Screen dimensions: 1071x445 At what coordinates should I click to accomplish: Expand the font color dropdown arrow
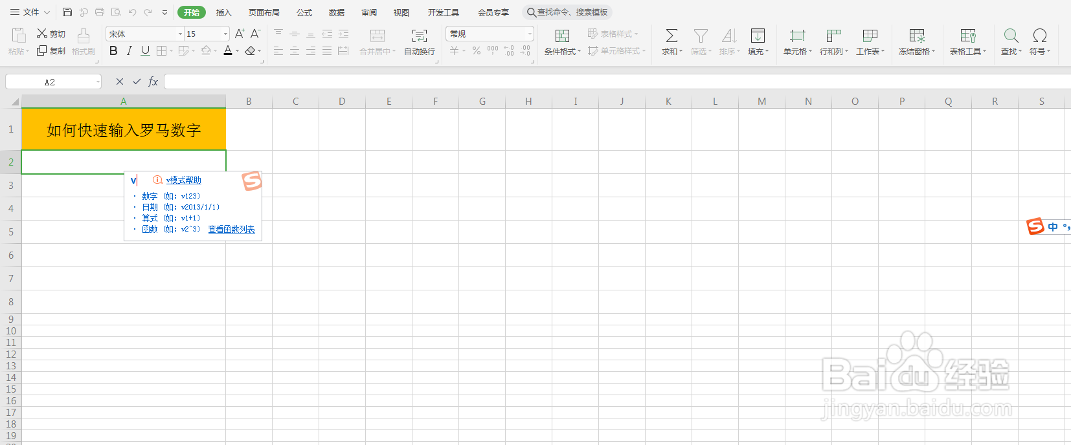(237, 51)
